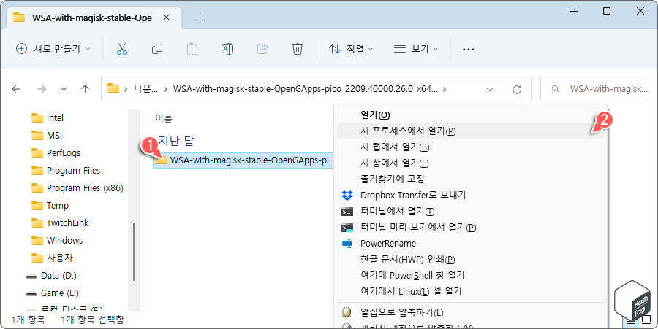
Task: Go back with the left arrow
Action: (16, 89)
